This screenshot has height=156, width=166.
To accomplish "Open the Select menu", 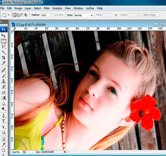I will [37, 8].
